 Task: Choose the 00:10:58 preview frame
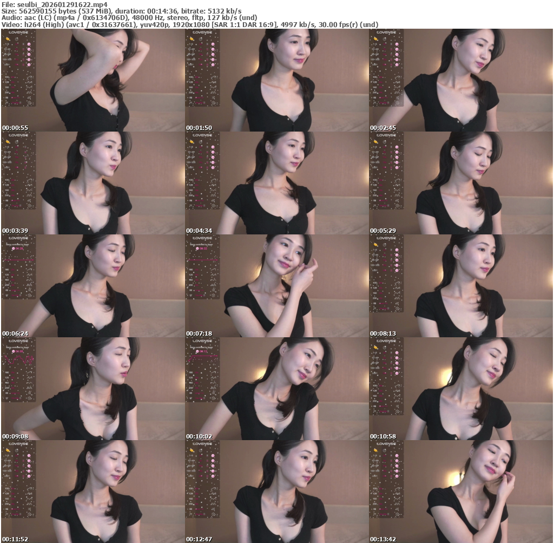(461, 389)
